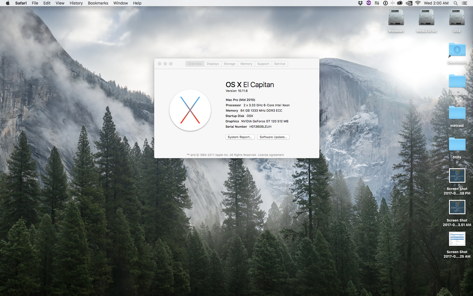Viewport: 473px width, 296px height.
Task: Click the Mac Pro (Mid 2010) text
Action: pyautogui.click(x=240, y=100)
